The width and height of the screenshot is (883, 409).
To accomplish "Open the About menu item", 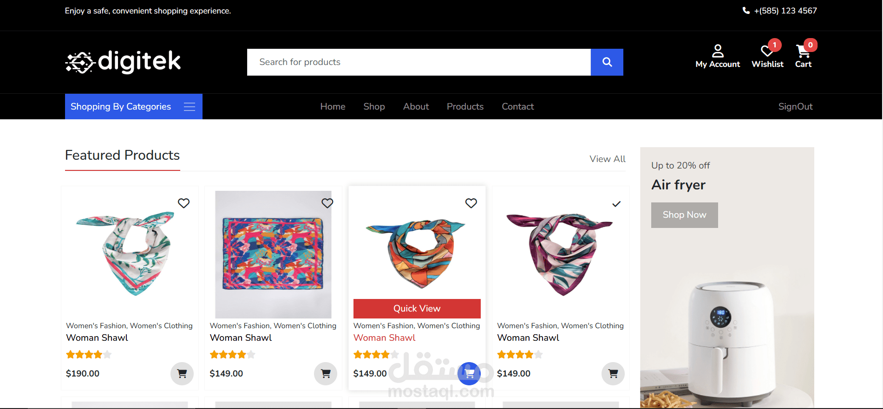I will click(x=416, y=107).
